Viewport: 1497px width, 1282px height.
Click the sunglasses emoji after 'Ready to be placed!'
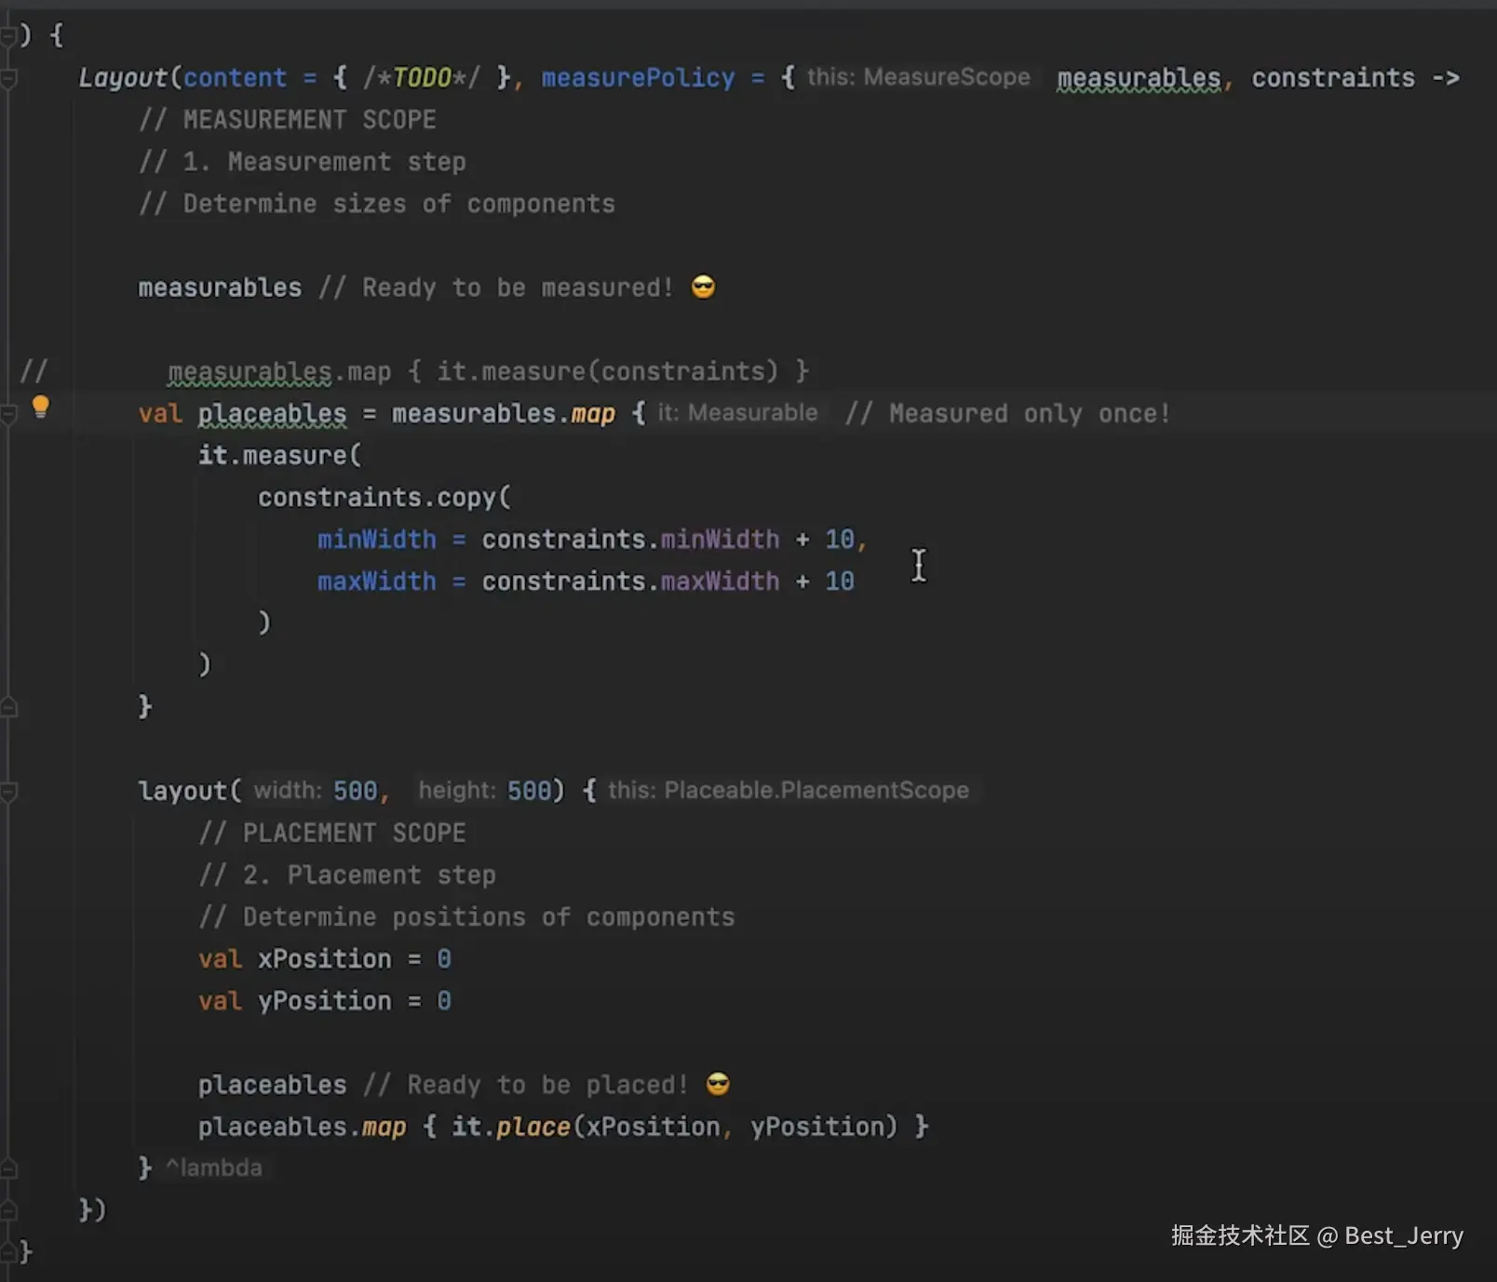click(718, 1084)
